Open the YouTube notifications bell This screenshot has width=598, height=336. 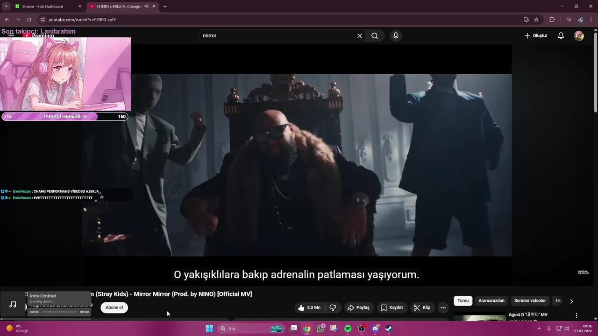[x=561, y=35]
